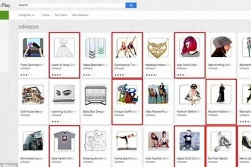Open the Ideas Bead app icon

(x=96, y=48)
